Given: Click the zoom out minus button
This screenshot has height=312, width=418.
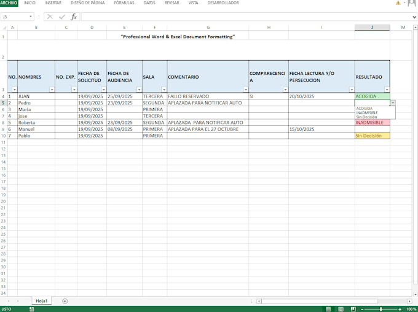Looking at the screenshot, I should (362, 310).
